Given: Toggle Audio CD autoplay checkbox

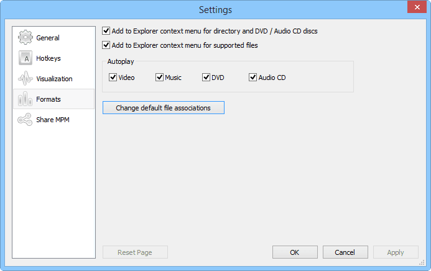Looking at the screenshot, I should tap(253, 78).
